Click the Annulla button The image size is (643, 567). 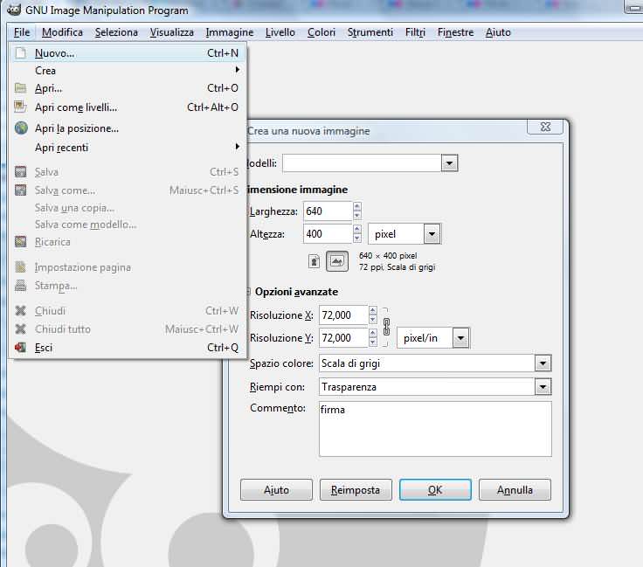pyautogui.click(x=515, y=490)
